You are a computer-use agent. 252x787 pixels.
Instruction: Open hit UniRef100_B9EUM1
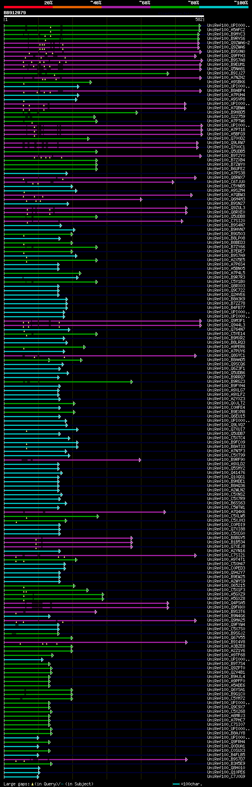(226, 64)
